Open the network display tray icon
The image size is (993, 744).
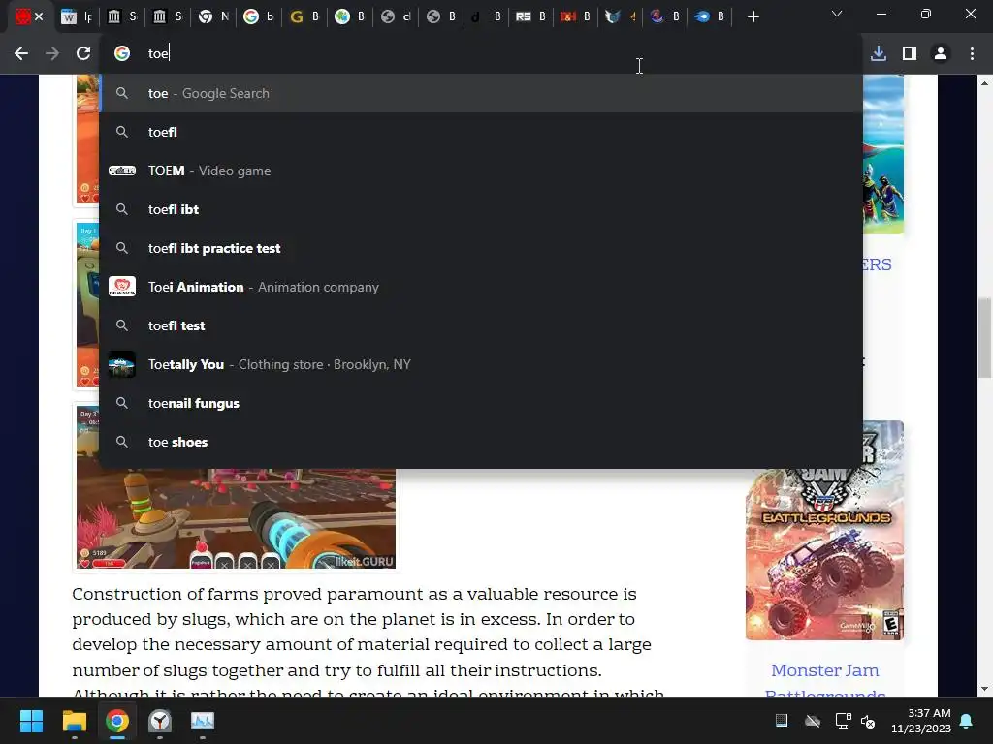point(843,721)
